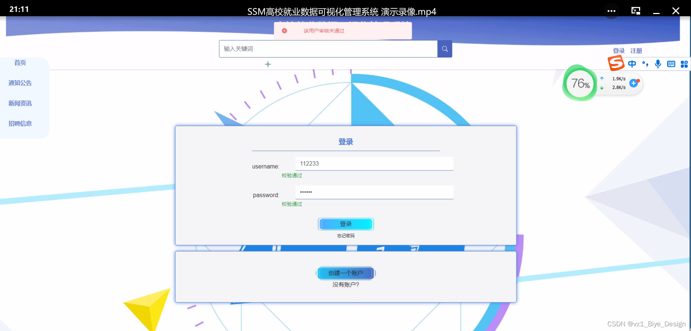691x331 pixels.
Task: Click 校验通过 under the password field
Action: [x=292, y=204]
